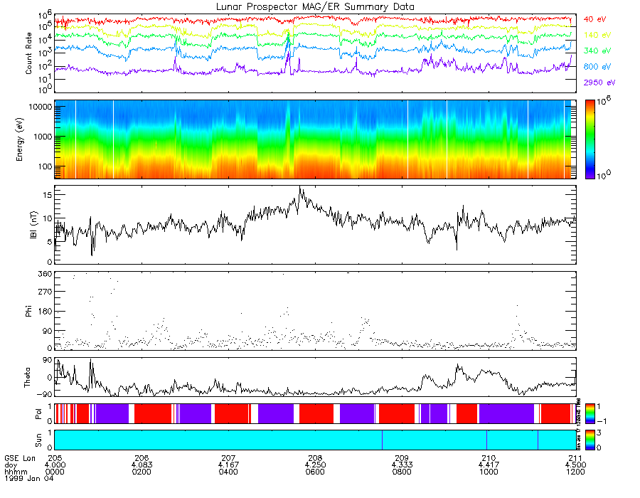Click the "-90" tick on Theta axis
This screenshot has height=498, width=640.
[46, 395]
